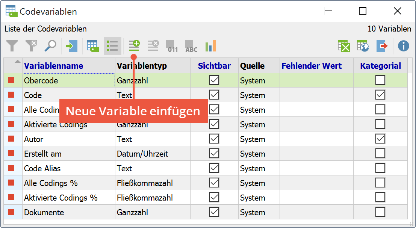Viewport: 416px width, 228px height.
Task: Click the 011 numeric conversion icon
Action: tap(172, 46)
